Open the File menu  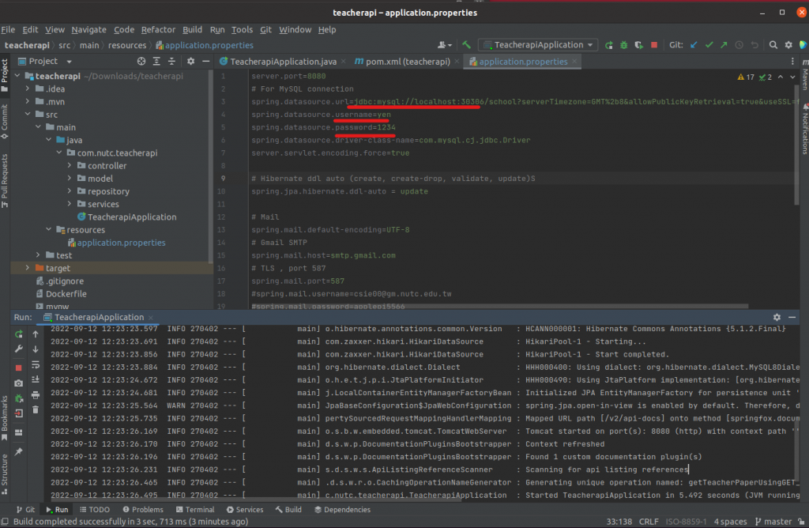point(8,29)
